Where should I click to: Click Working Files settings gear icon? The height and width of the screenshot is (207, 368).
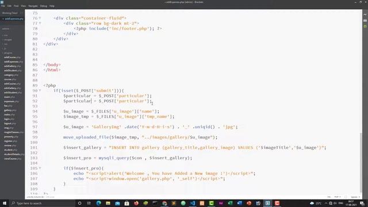click(21, 13)
